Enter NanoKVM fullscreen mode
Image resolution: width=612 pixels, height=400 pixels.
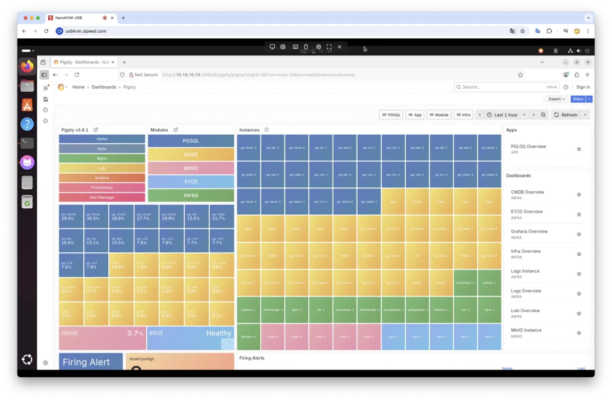[x=329, y=47]
